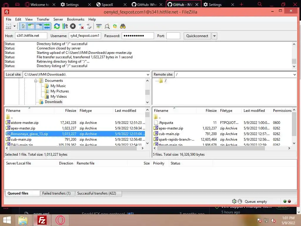This screenshot has height=226, width=301.
Task: Select Bonusnaya_glava_13.zip in local list
Action: pyautogui.click(x=75, y=134)
